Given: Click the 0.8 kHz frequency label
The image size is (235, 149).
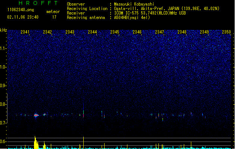Looking at the screenshot, I should click(3, 104).
